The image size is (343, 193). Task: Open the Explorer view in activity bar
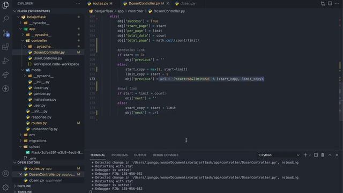click(6, 5)
